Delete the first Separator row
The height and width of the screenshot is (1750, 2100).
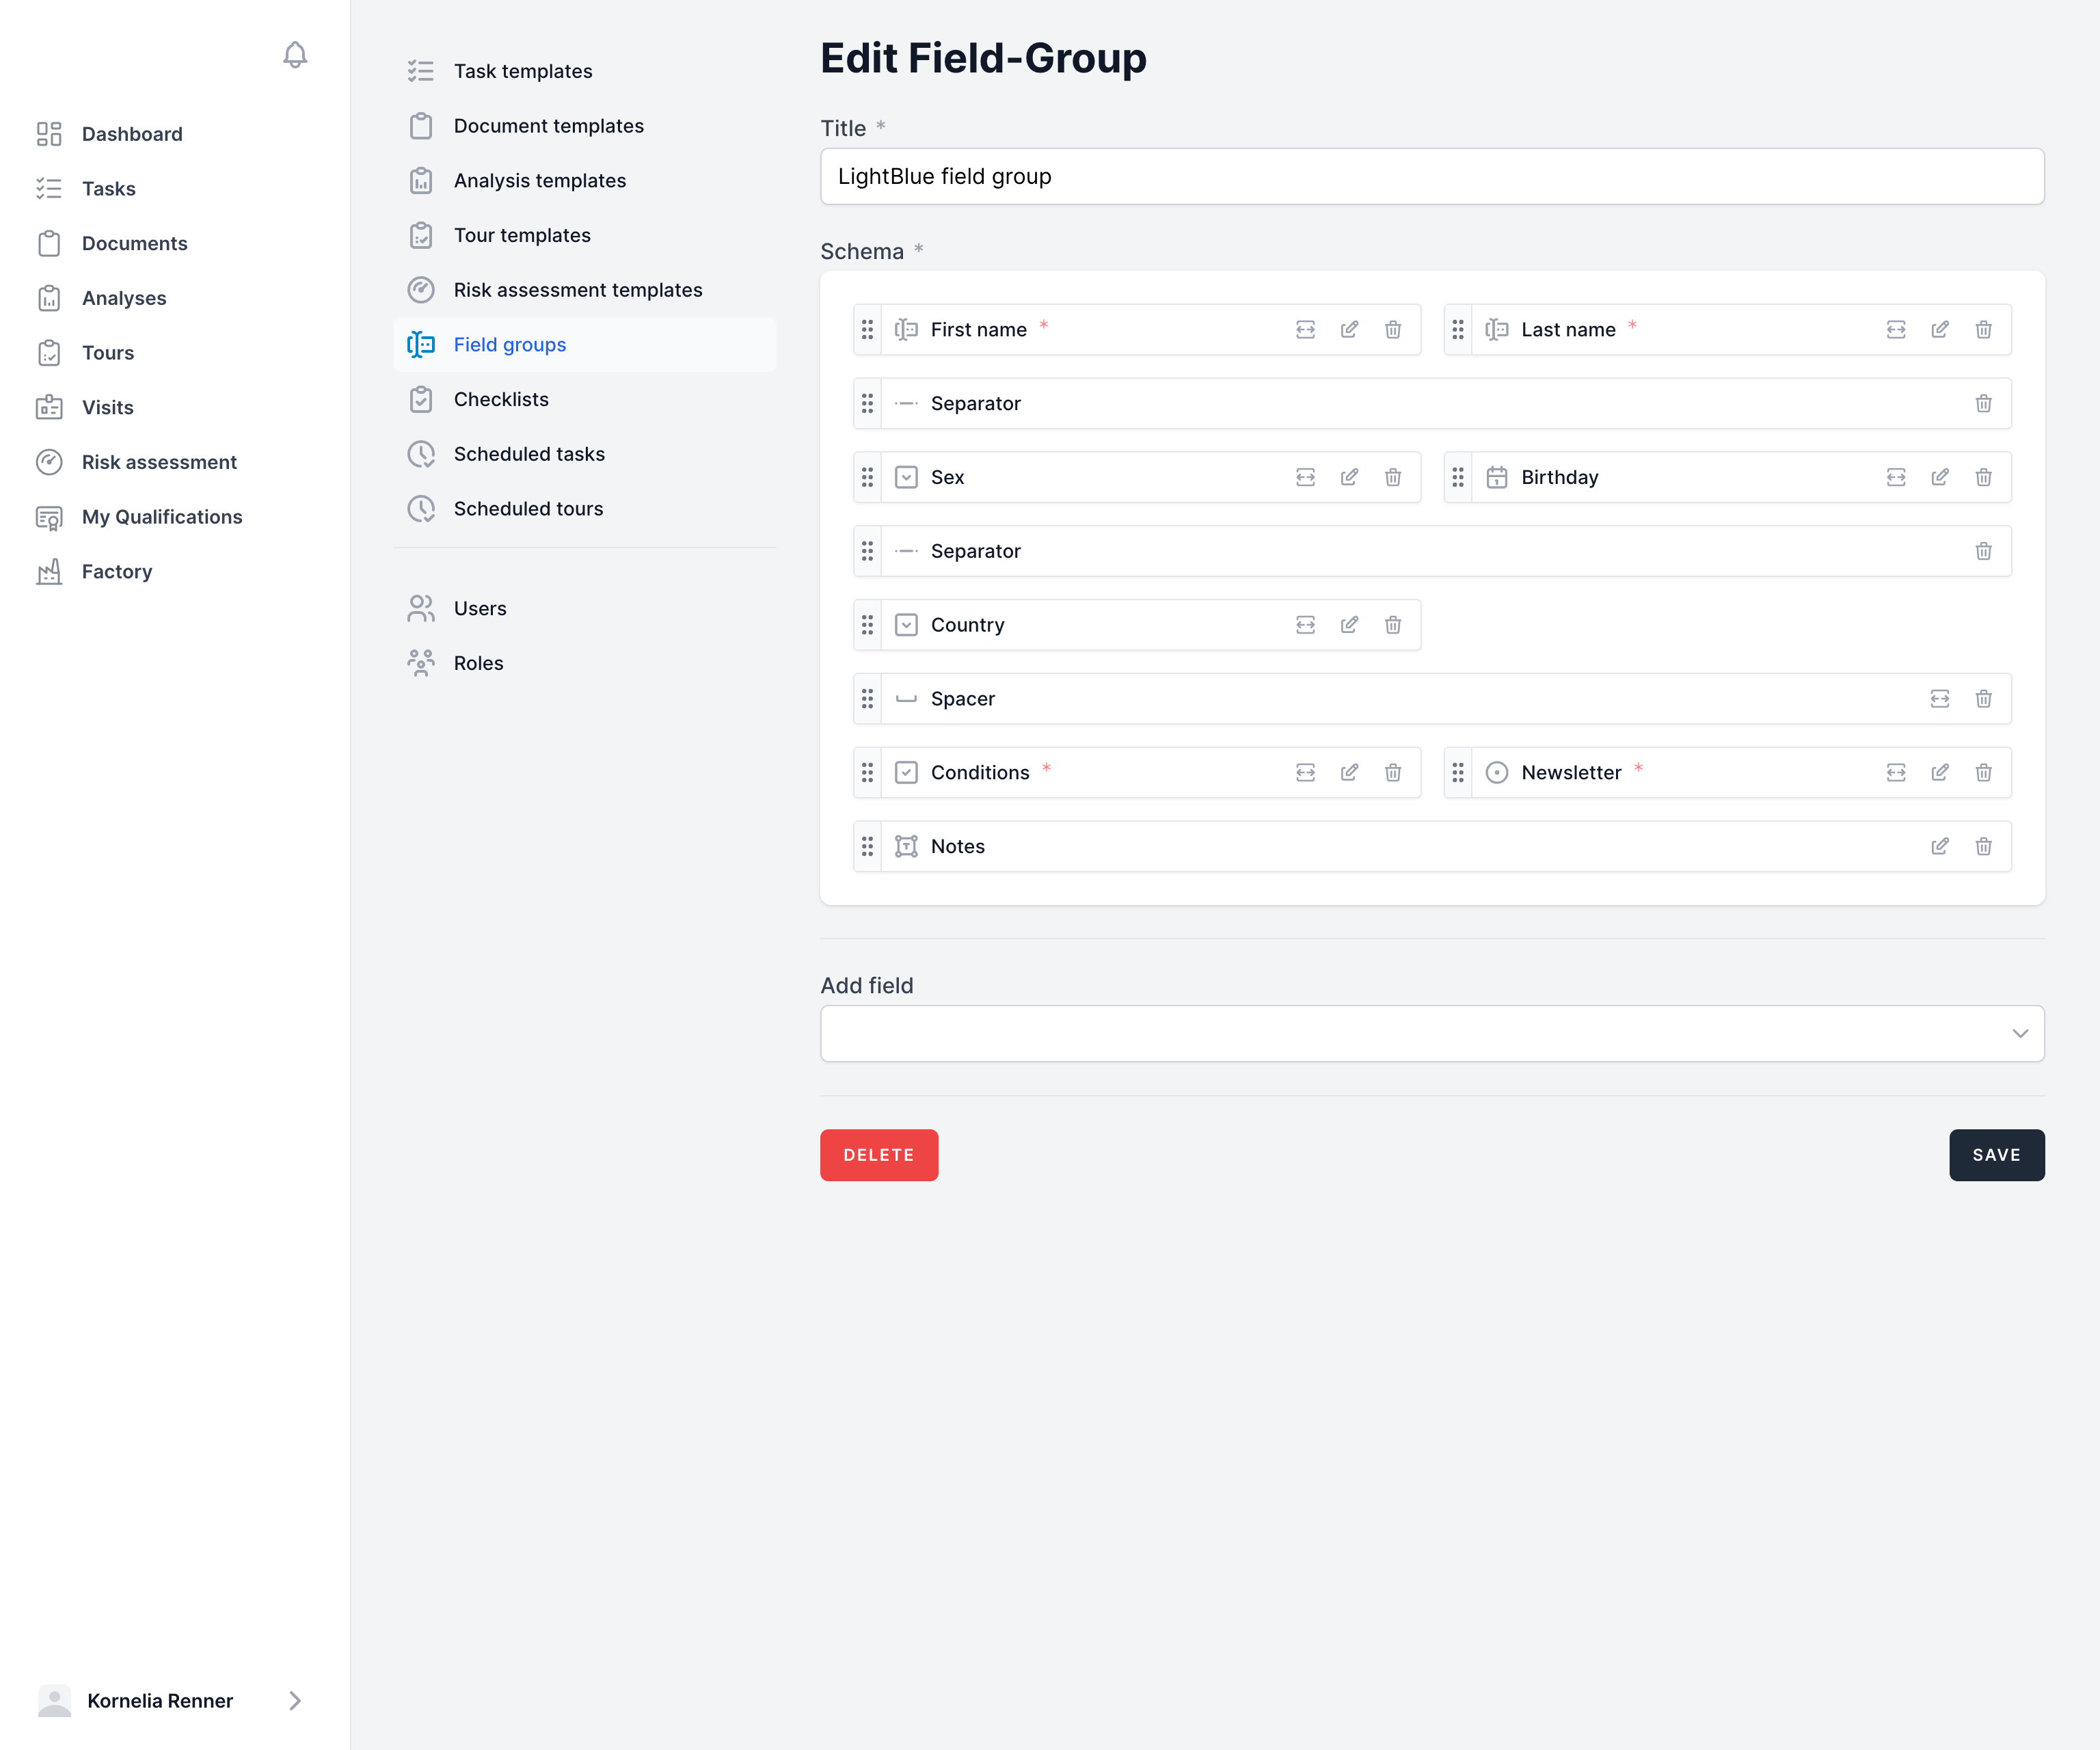[x=1983, y=404]
